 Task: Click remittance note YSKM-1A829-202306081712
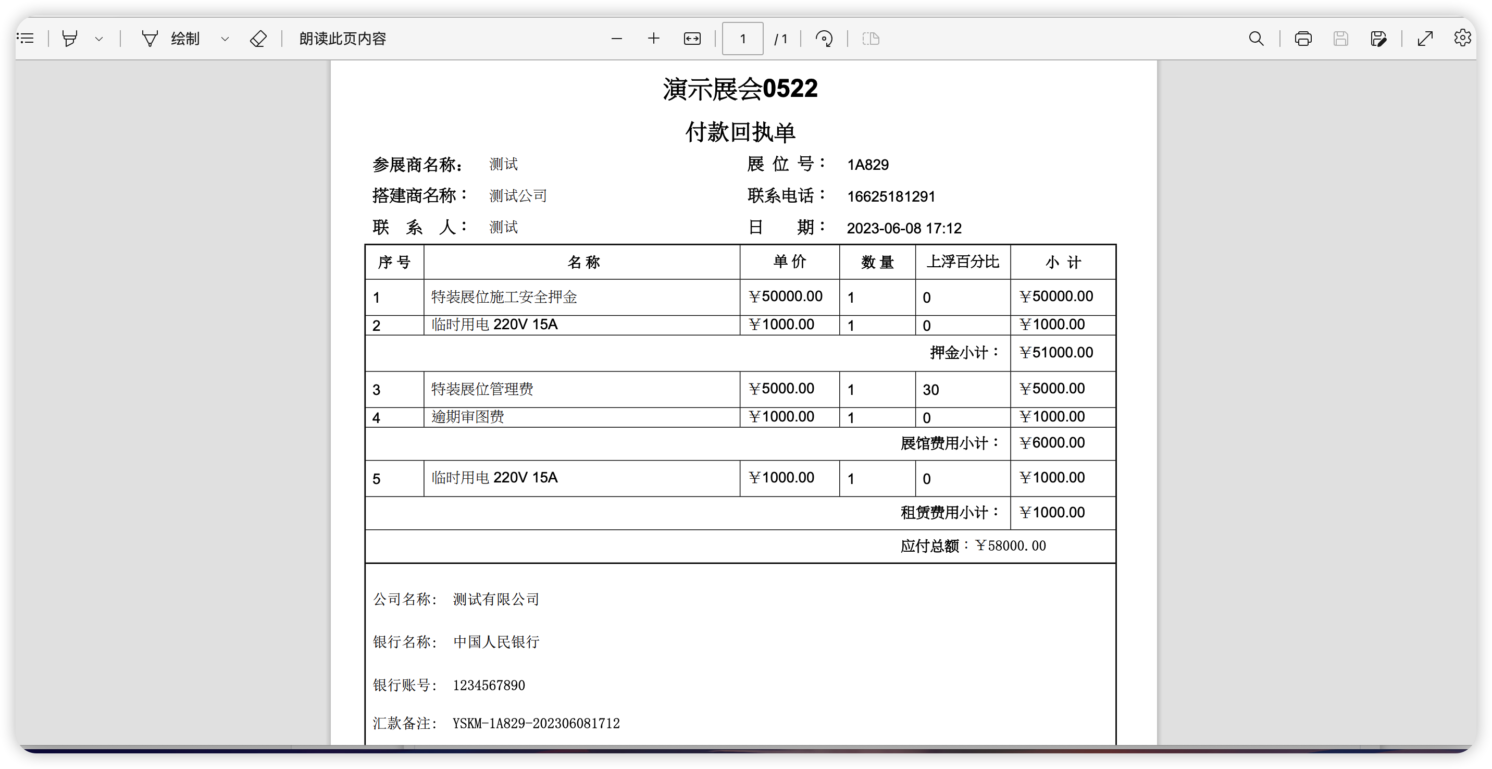[537, 724]
